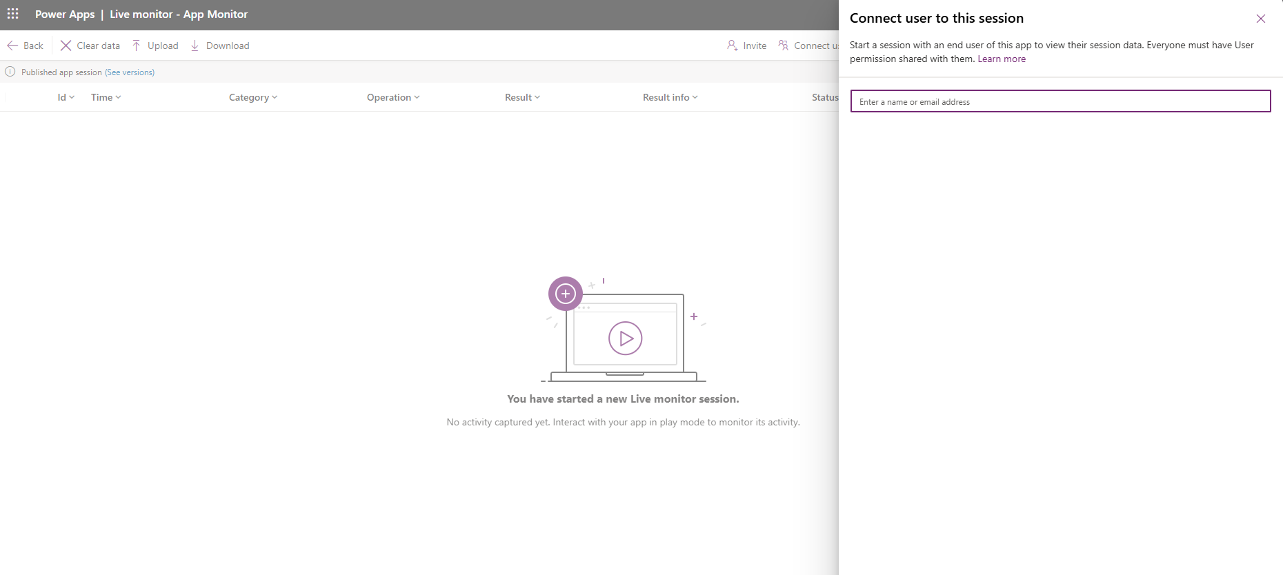Click 'Connect user to this session' heading
This screenshot has width=1283, height=575.
click(x=937, y=19)
